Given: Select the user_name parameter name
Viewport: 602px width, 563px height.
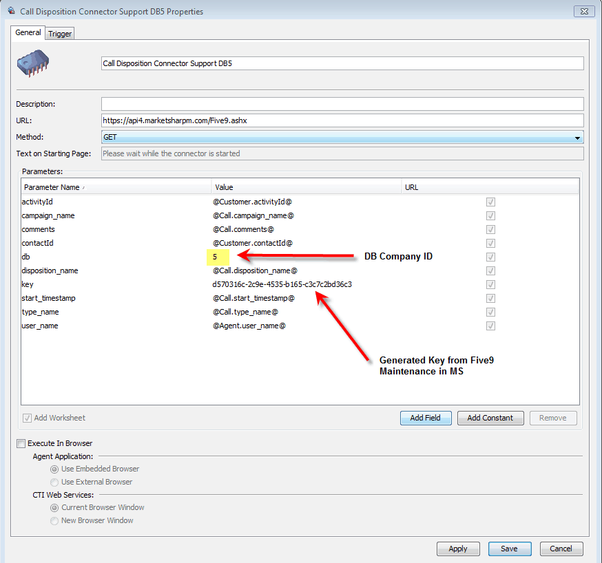Looking at the screenshot, I should pyautogui.click(x=39, y=326).
